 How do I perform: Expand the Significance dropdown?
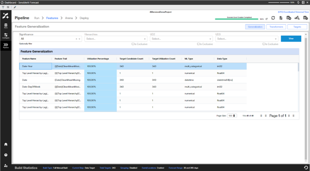tap(80, 39)
